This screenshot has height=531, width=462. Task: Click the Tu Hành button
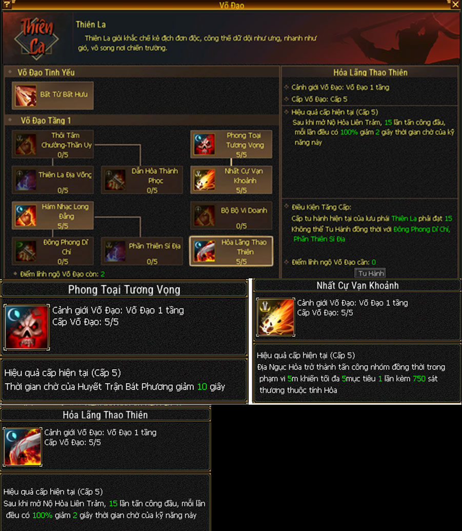pos(370,273)
